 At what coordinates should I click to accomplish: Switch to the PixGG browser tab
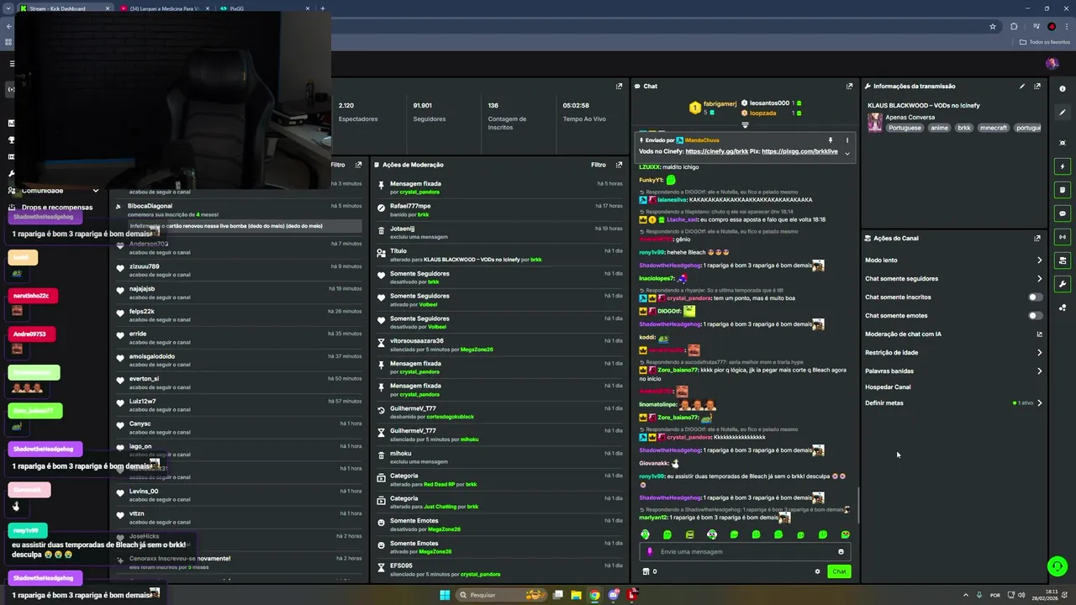click(x=265, y=8)
